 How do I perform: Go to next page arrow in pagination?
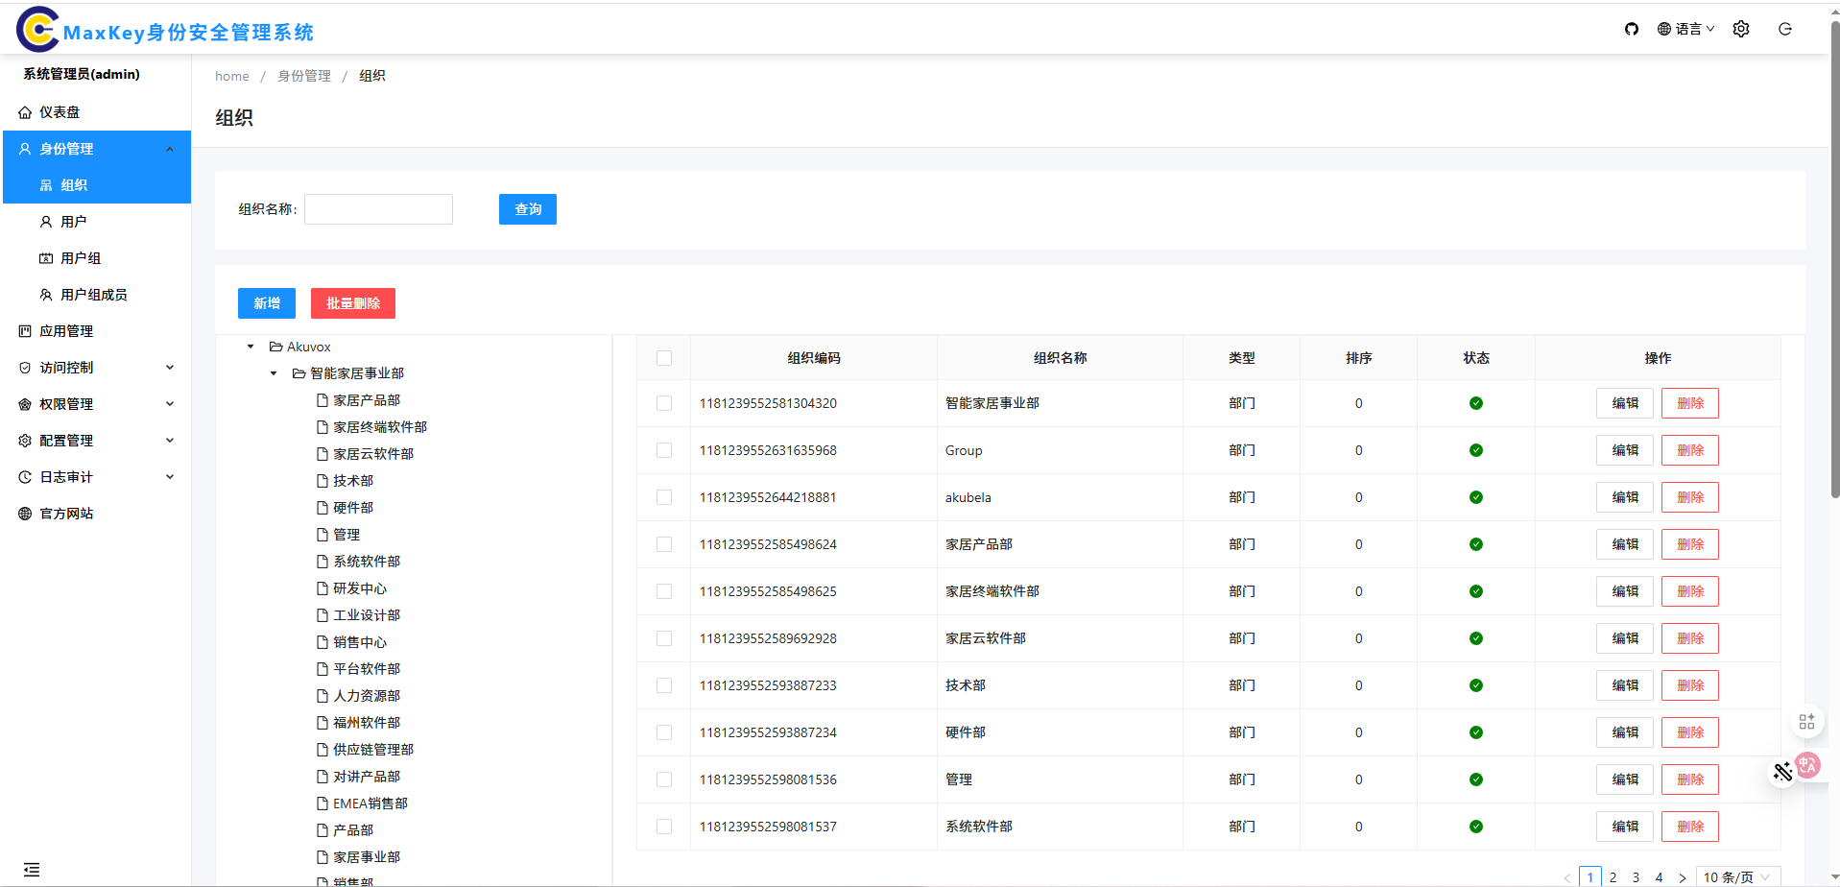tap(1682, 877)
